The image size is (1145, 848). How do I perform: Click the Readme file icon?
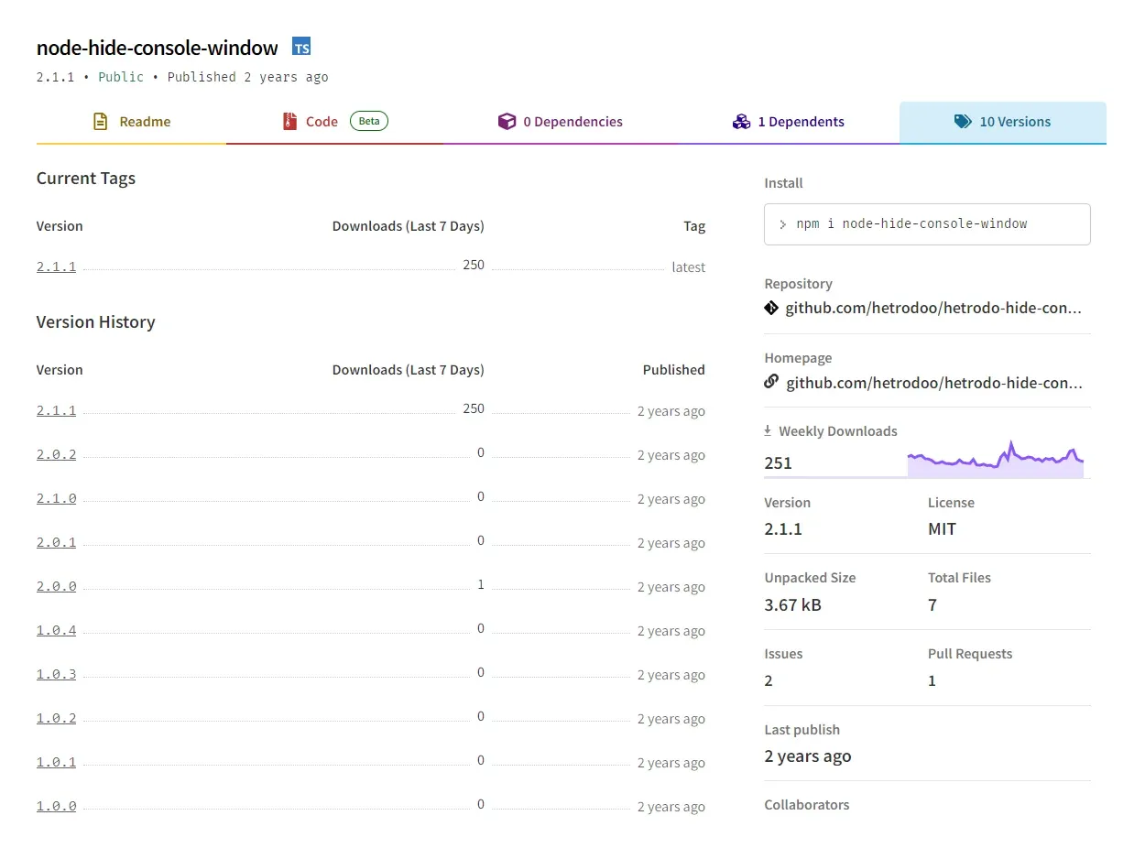(101, 122)
